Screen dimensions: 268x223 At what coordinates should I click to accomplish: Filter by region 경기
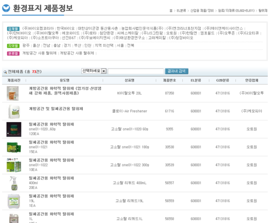click(67, 46)
